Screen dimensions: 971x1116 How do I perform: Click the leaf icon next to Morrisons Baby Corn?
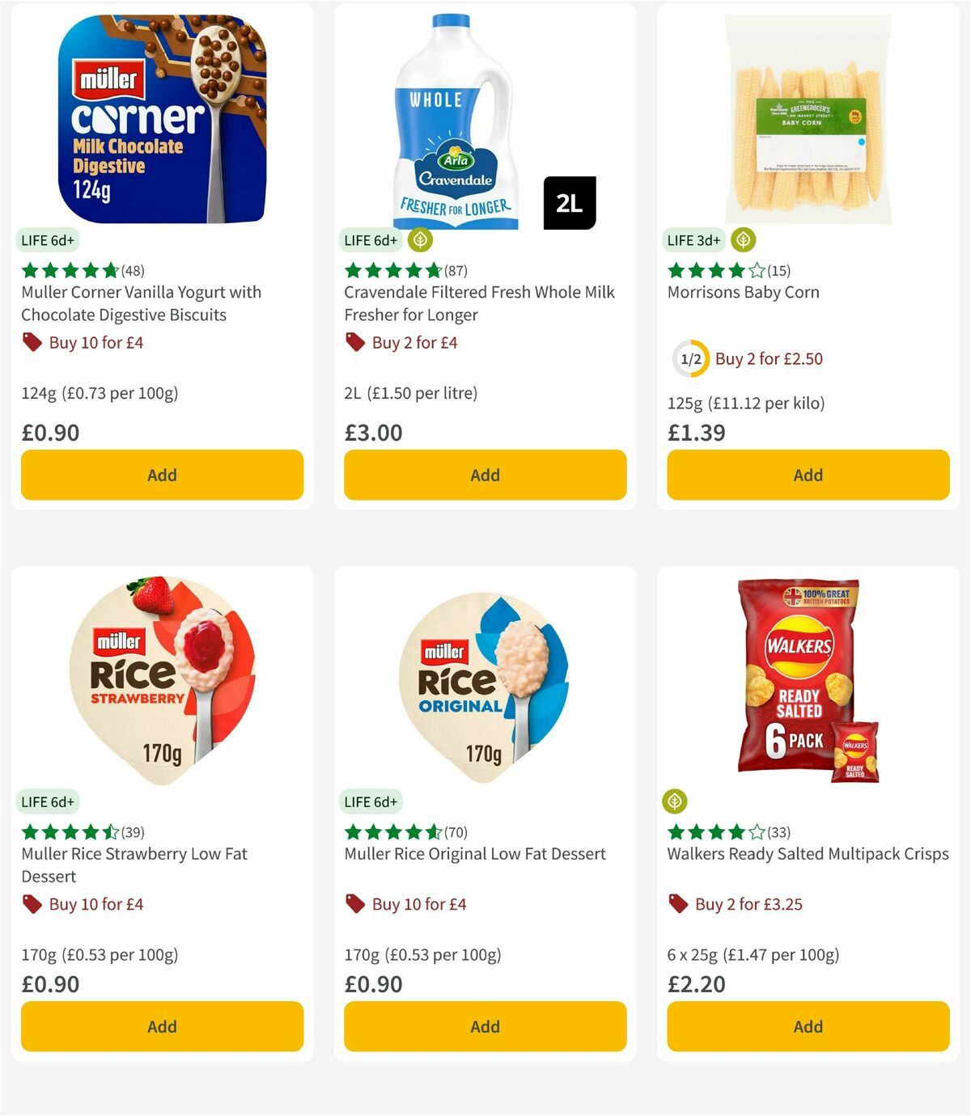[742, 239]
